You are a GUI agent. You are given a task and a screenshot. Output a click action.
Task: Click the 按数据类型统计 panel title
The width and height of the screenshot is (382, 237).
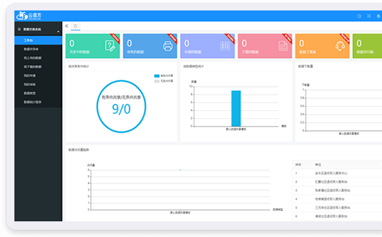pyautogui.click(x=194, y=67)
